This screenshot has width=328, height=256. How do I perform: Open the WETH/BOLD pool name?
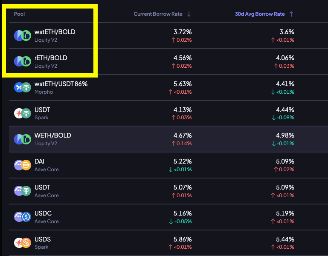(x=53, y=135)
